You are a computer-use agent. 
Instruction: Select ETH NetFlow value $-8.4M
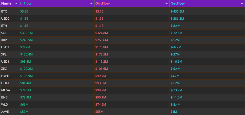pyautogui.click(x=175, y=26)
